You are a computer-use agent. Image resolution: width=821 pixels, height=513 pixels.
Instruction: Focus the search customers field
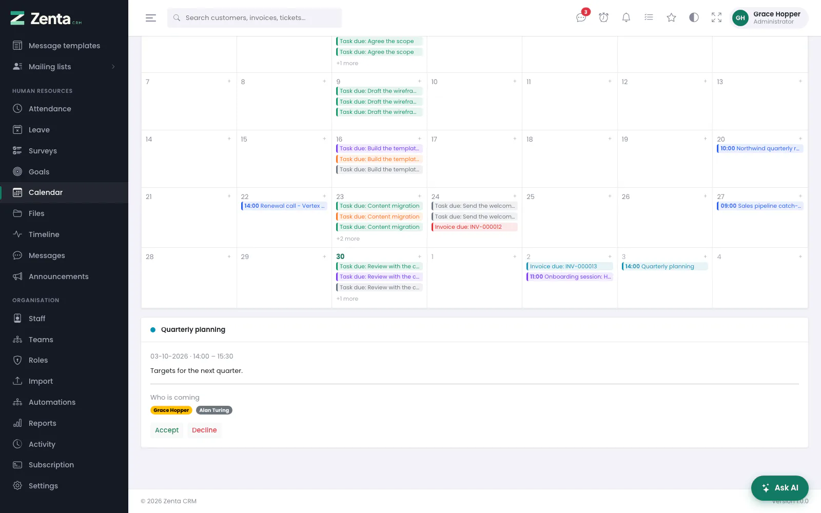[255, 18]
